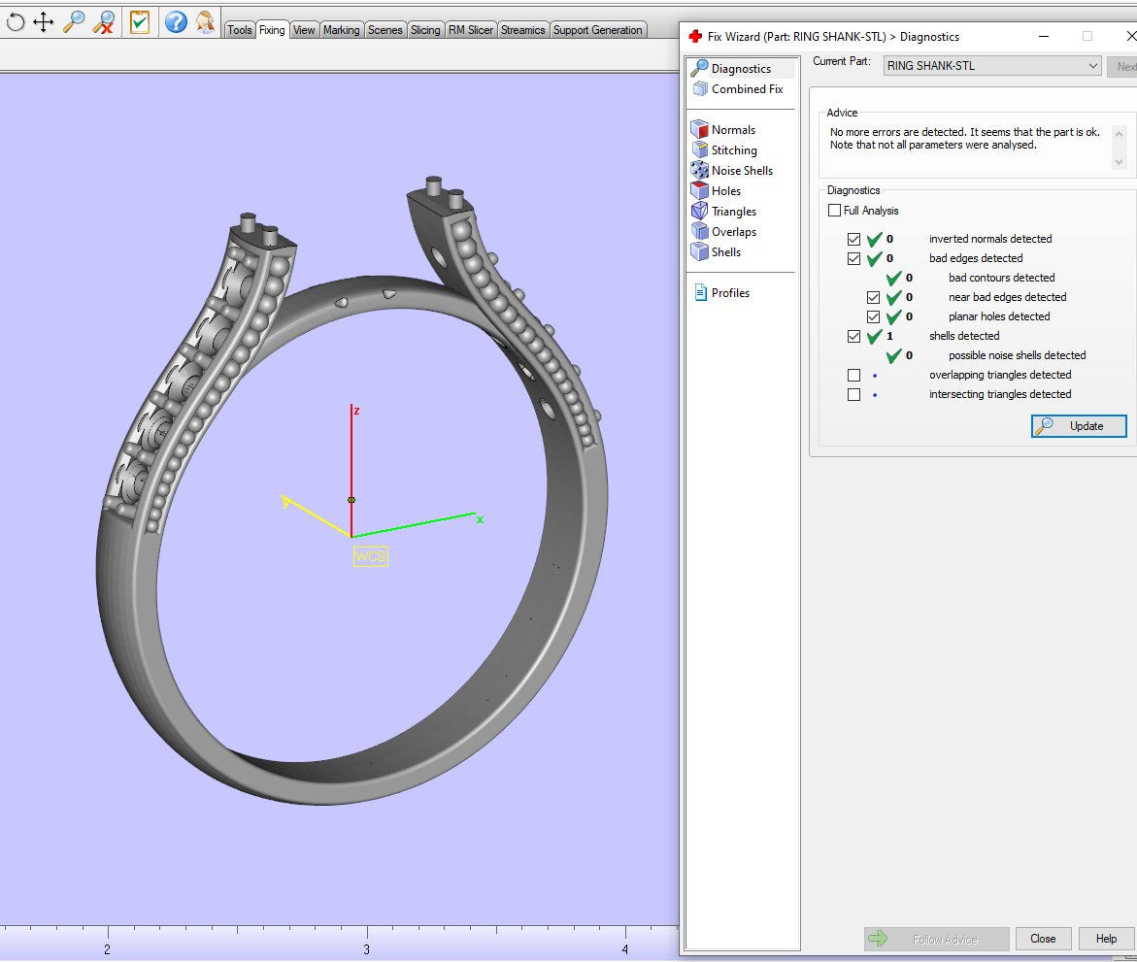Click the Update button

(x=1079, y=426)
